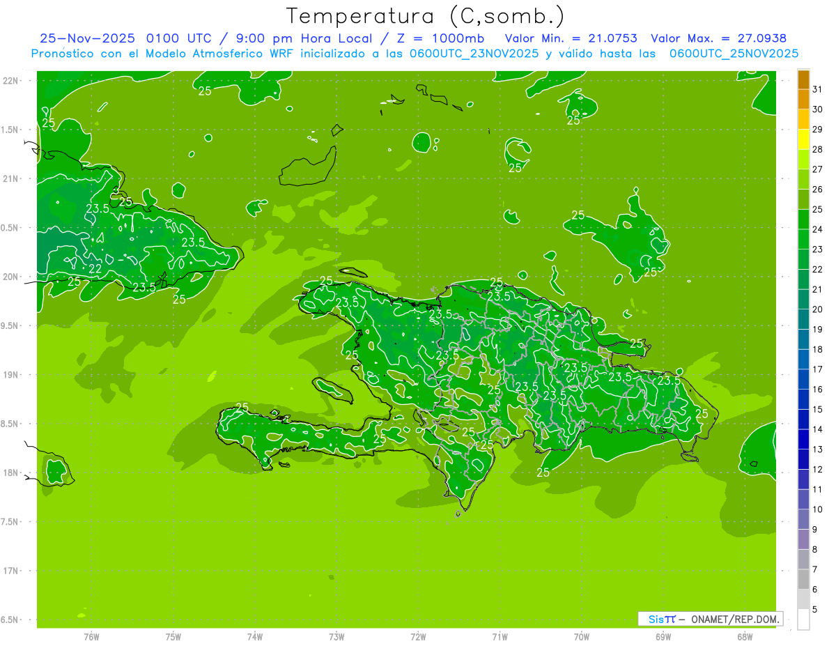Click the 24 label on the color scale
Viewport: 836px width, 646px height.
coord(817,229)
